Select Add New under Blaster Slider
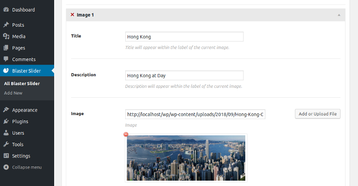 (13, 93)
